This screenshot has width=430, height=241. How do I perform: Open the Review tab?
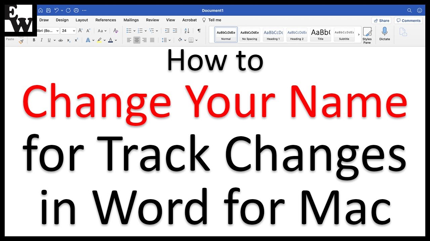click(153, 20)
